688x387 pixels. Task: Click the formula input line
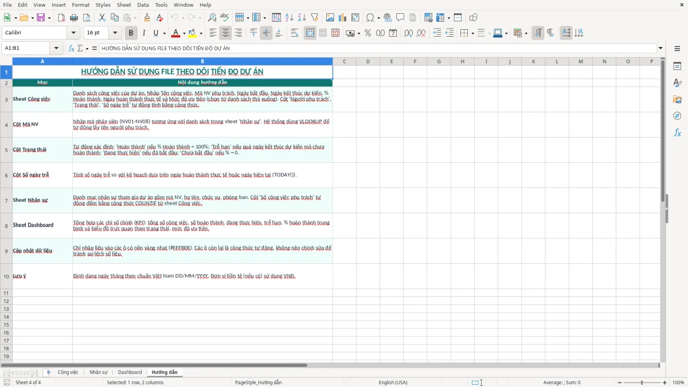point(378,48)
